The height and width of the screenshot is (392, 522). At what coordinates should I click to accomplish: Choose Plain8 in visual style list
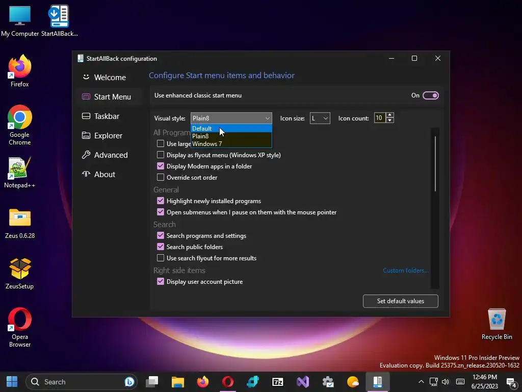[231, 136]
